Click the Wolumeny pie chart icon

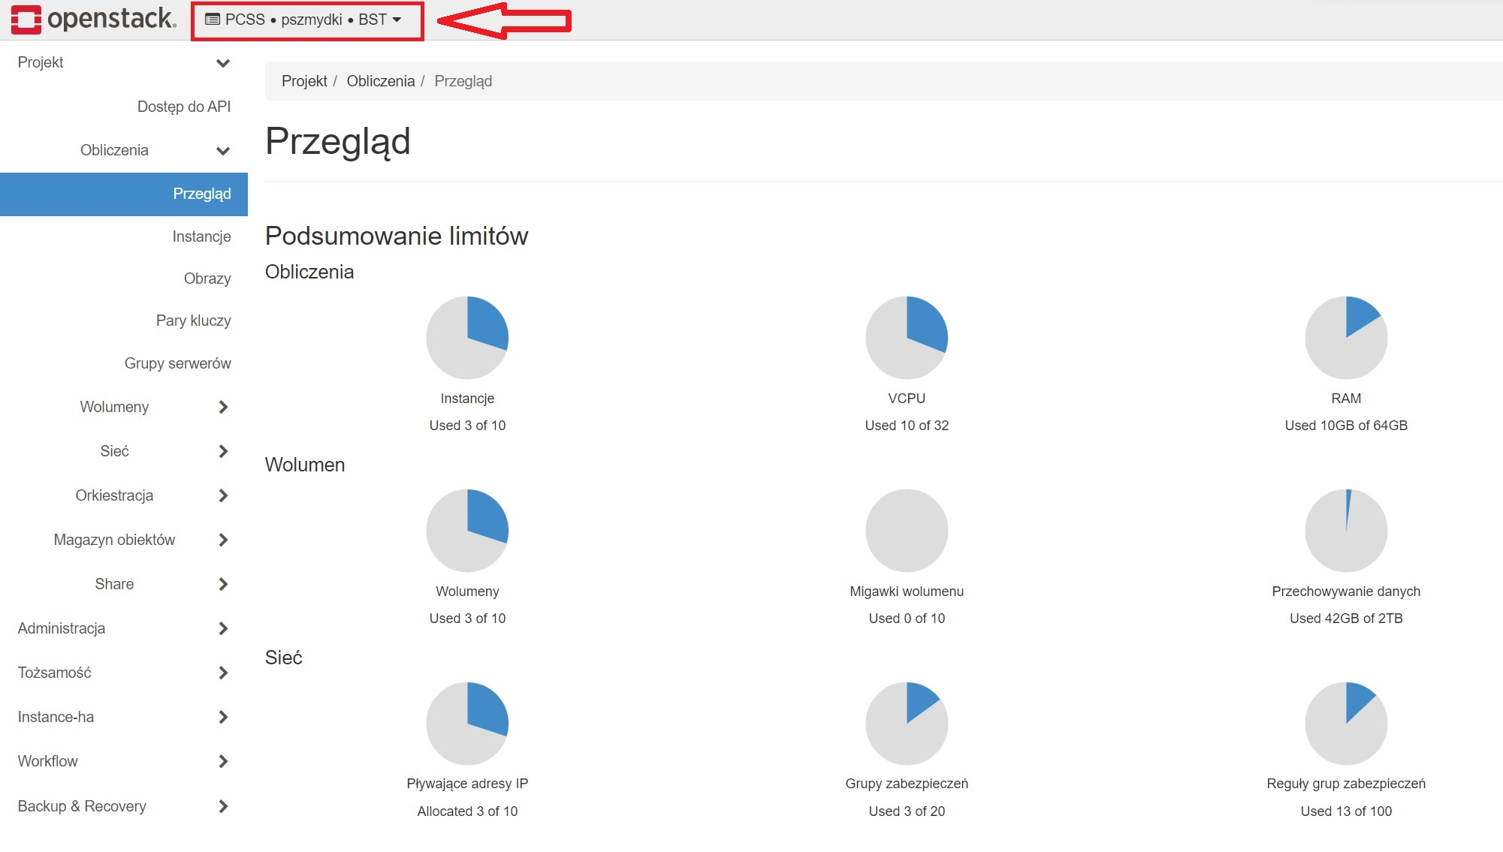click(x=466, y=530)
